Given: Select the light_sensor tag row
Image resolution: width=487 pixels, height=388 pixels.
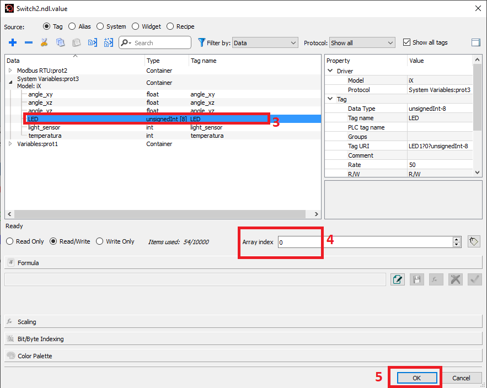Looking at the screenshot, I should point(163,127).
